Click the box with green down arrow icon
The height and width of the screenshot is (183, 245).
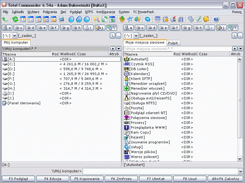point(122,19)
